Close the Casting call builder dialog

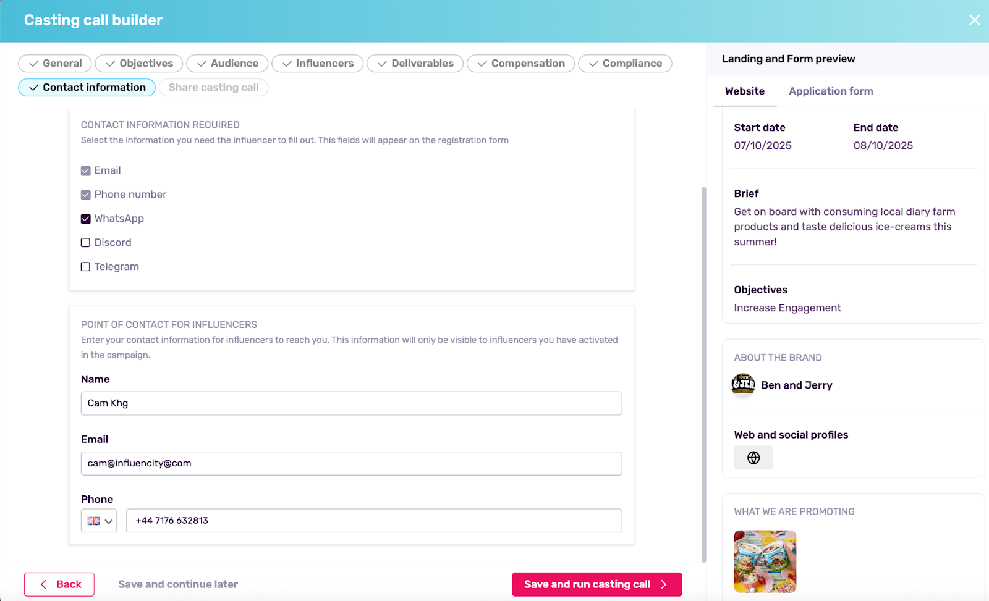[974, 20]
